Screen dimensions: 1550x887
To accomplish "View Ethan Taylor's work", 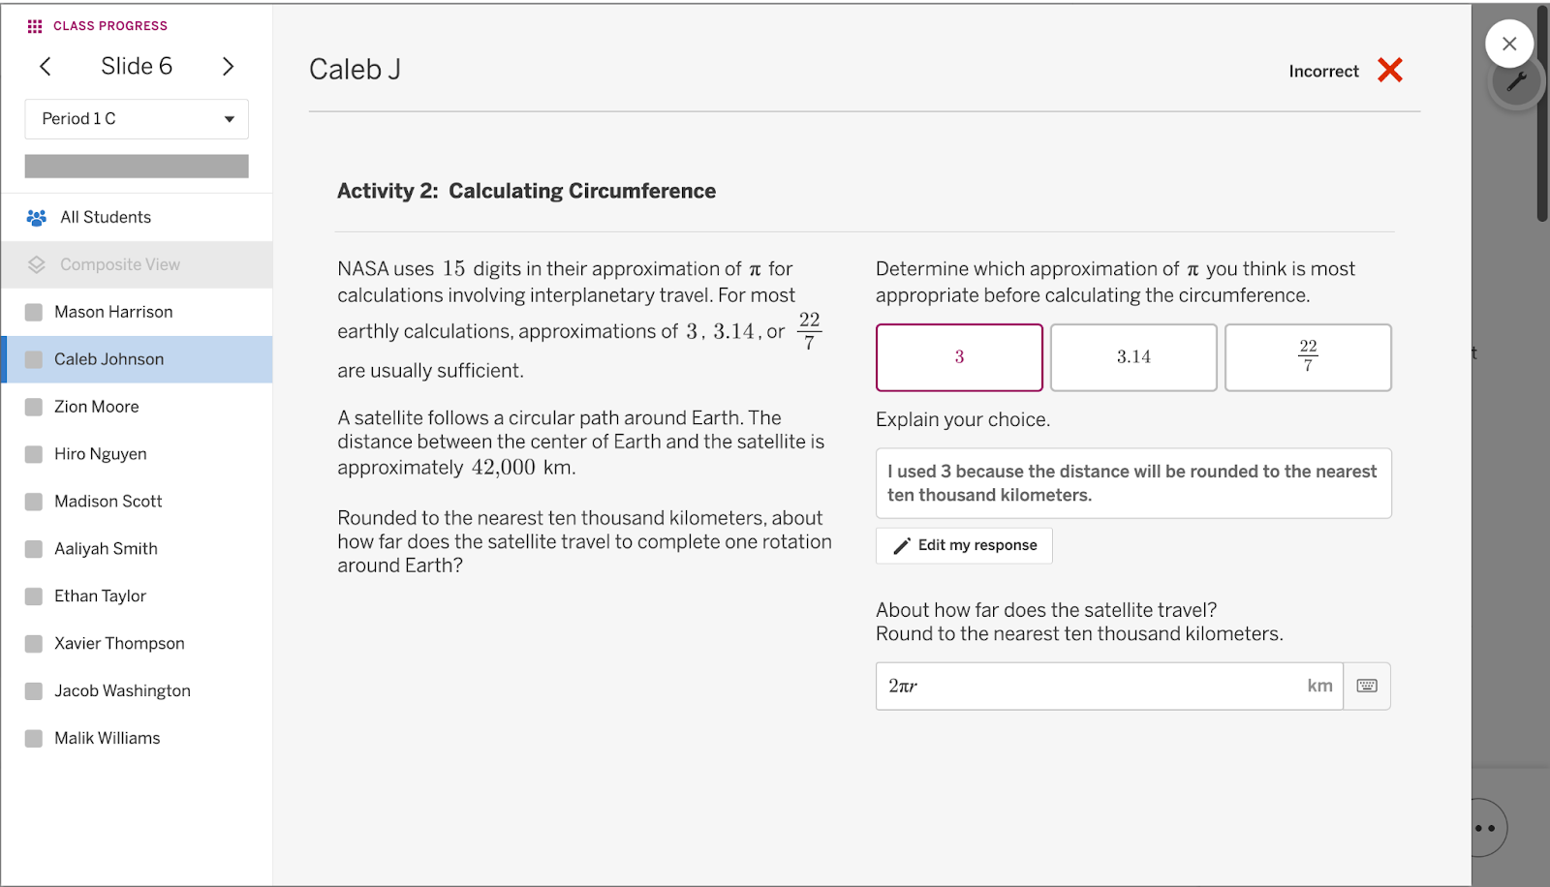I will [101, 596].
